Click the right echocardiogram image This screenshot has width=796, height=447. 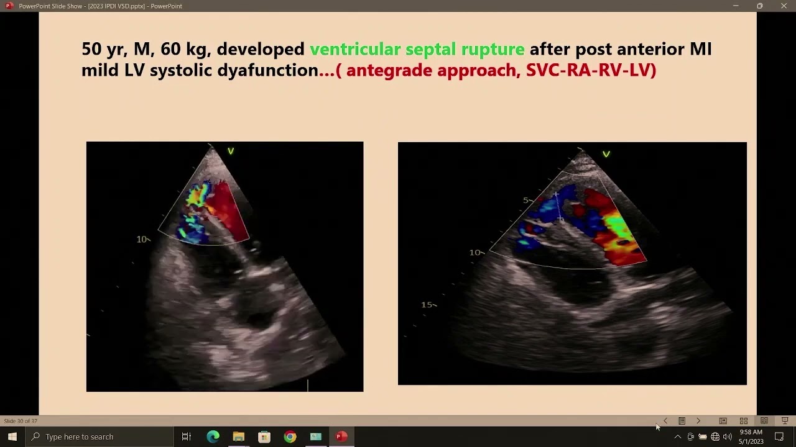pos(572,263)
